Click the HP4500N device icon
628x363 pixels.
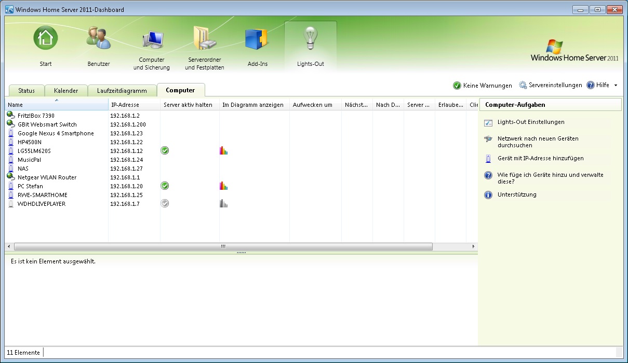[11, 142]
